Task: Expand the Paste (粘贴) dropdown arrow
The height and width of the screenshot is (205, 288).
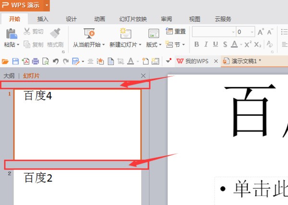Action: click(x=18, y=45)
